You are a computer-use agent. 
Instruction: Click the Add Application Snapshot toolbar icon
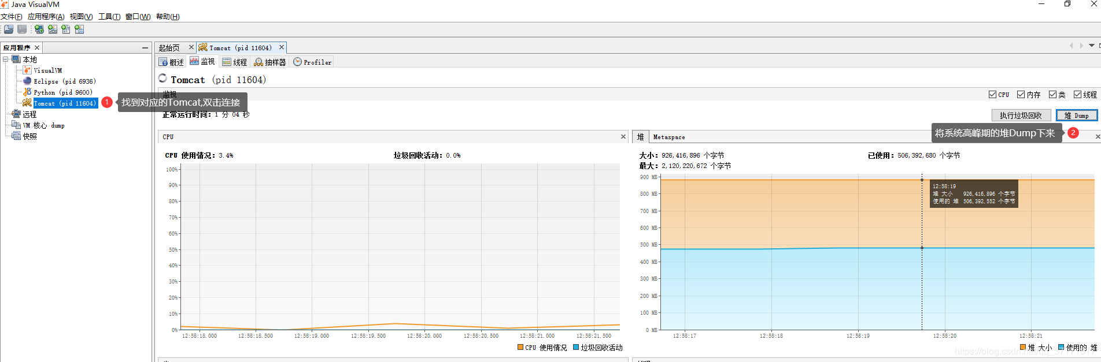[x=79, y=29]
